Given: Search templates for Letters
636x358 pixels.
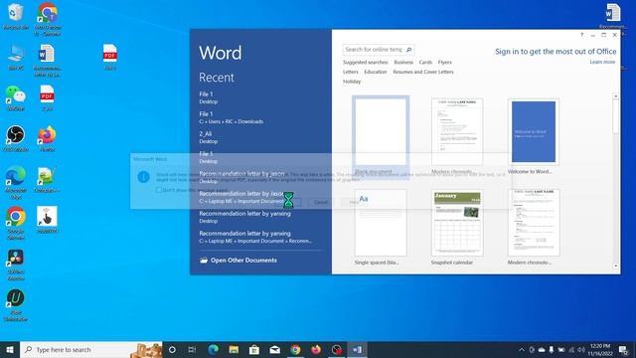Looking at the screenshot, I should [x=351, y=72].
